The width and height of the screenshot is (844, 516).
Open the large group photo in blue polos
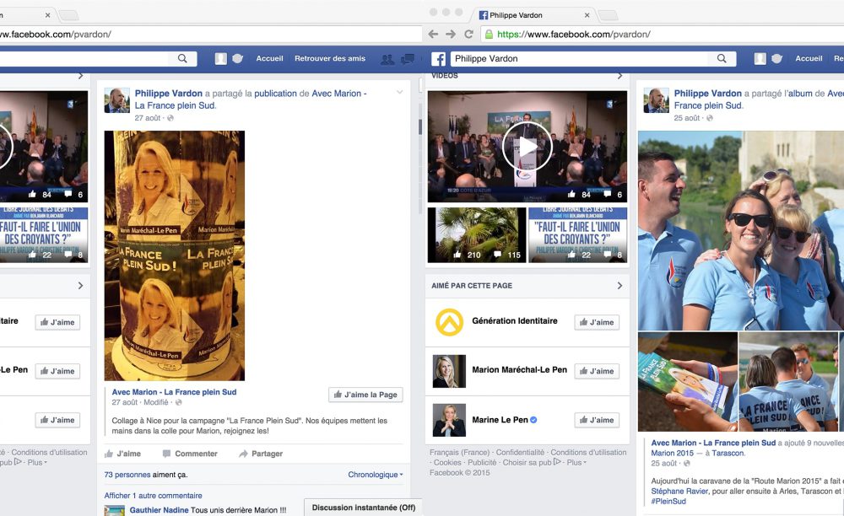coord(741,230)
